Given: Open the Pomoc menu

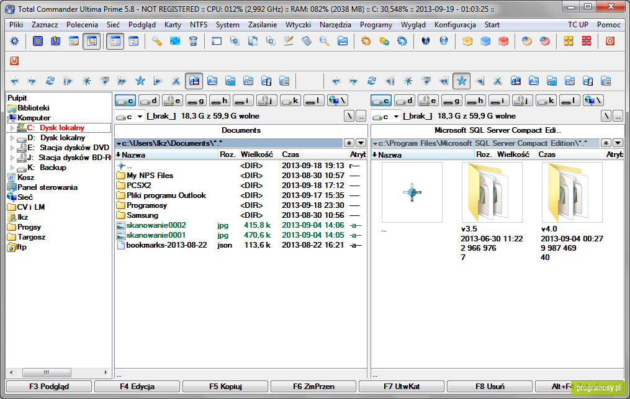Looking at the screenshot, I should click(609, 24).
